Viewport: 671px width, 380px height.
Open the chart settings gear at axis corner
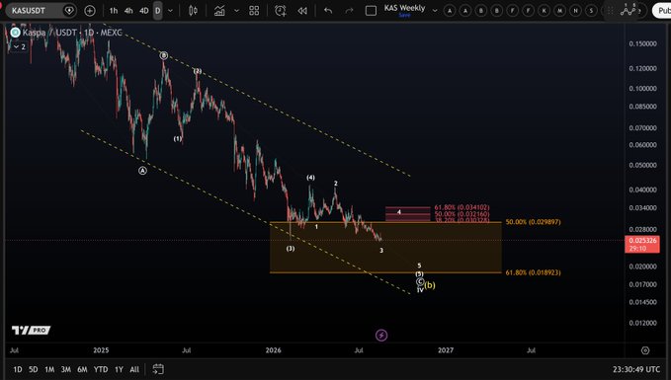point(645,350)
